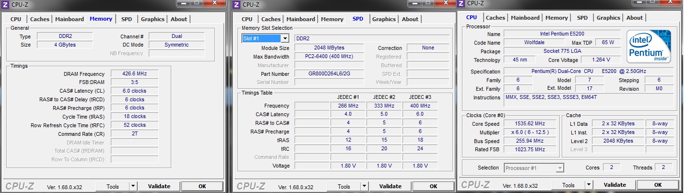Open Mainboard tab in Memory window
The height and width of the screenshot is (193, 686).
click(x=70, y=19)
